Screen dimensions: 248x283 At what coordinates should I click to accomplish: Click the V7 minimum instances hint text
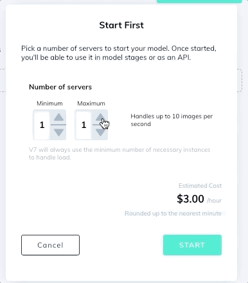pos(120,154)
